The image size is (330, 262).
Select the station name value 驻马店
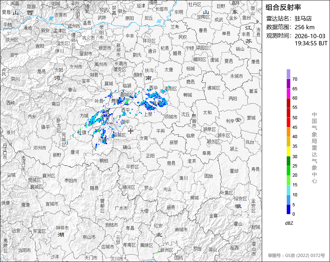coord(303,19)
